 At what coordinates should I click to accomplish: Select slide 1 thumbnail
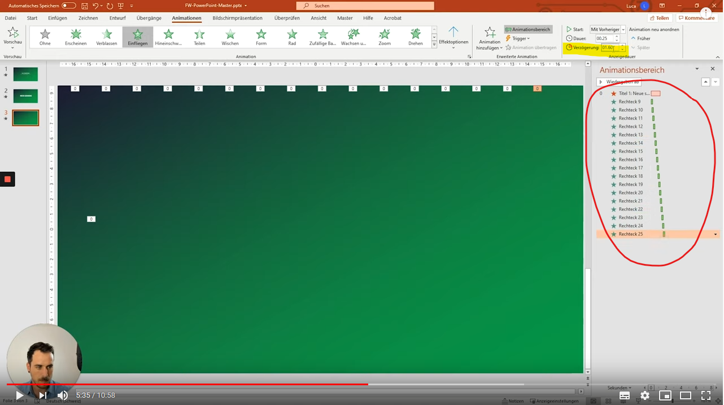[x=25, y=74]
